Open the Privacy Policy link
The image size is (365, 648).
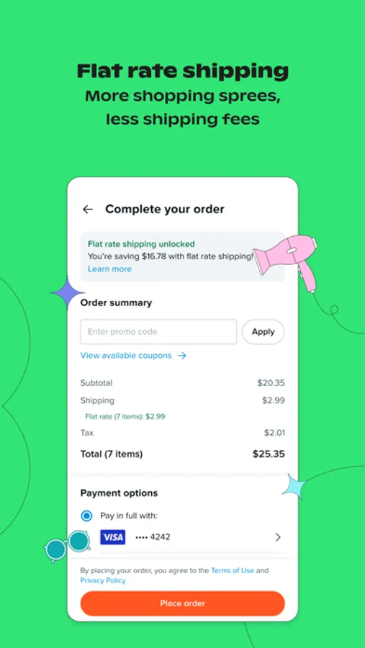point(103,580)
